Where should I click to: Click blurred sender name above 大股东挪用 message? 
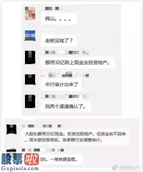pyautogui.click(x=43, y=126)
